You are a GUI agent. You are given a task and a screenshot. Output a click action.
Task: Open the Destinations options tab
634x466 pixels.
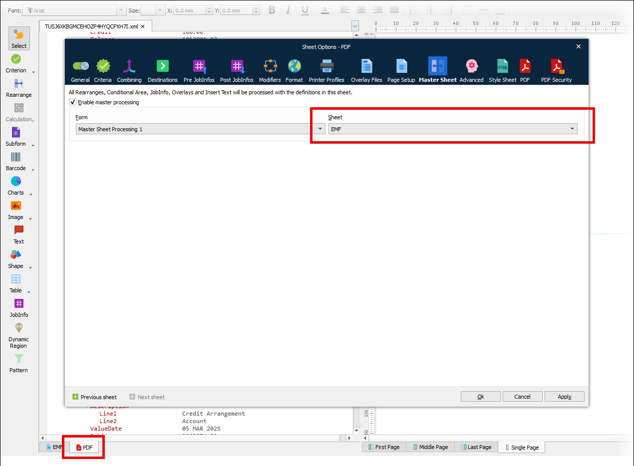[163, 70]
